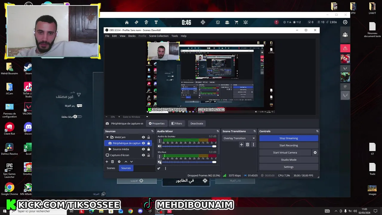Open Valorant home icon in top bar
The image size is (382, 215).
pyautogui.click(x=127, y=22)
